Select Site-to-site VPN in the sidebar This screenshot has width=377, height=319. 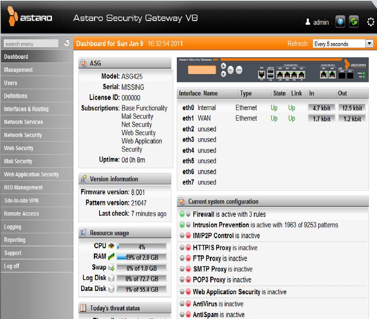pos(21,201)
